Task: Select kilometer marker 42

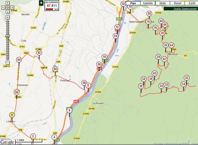Action: [164, 59]
